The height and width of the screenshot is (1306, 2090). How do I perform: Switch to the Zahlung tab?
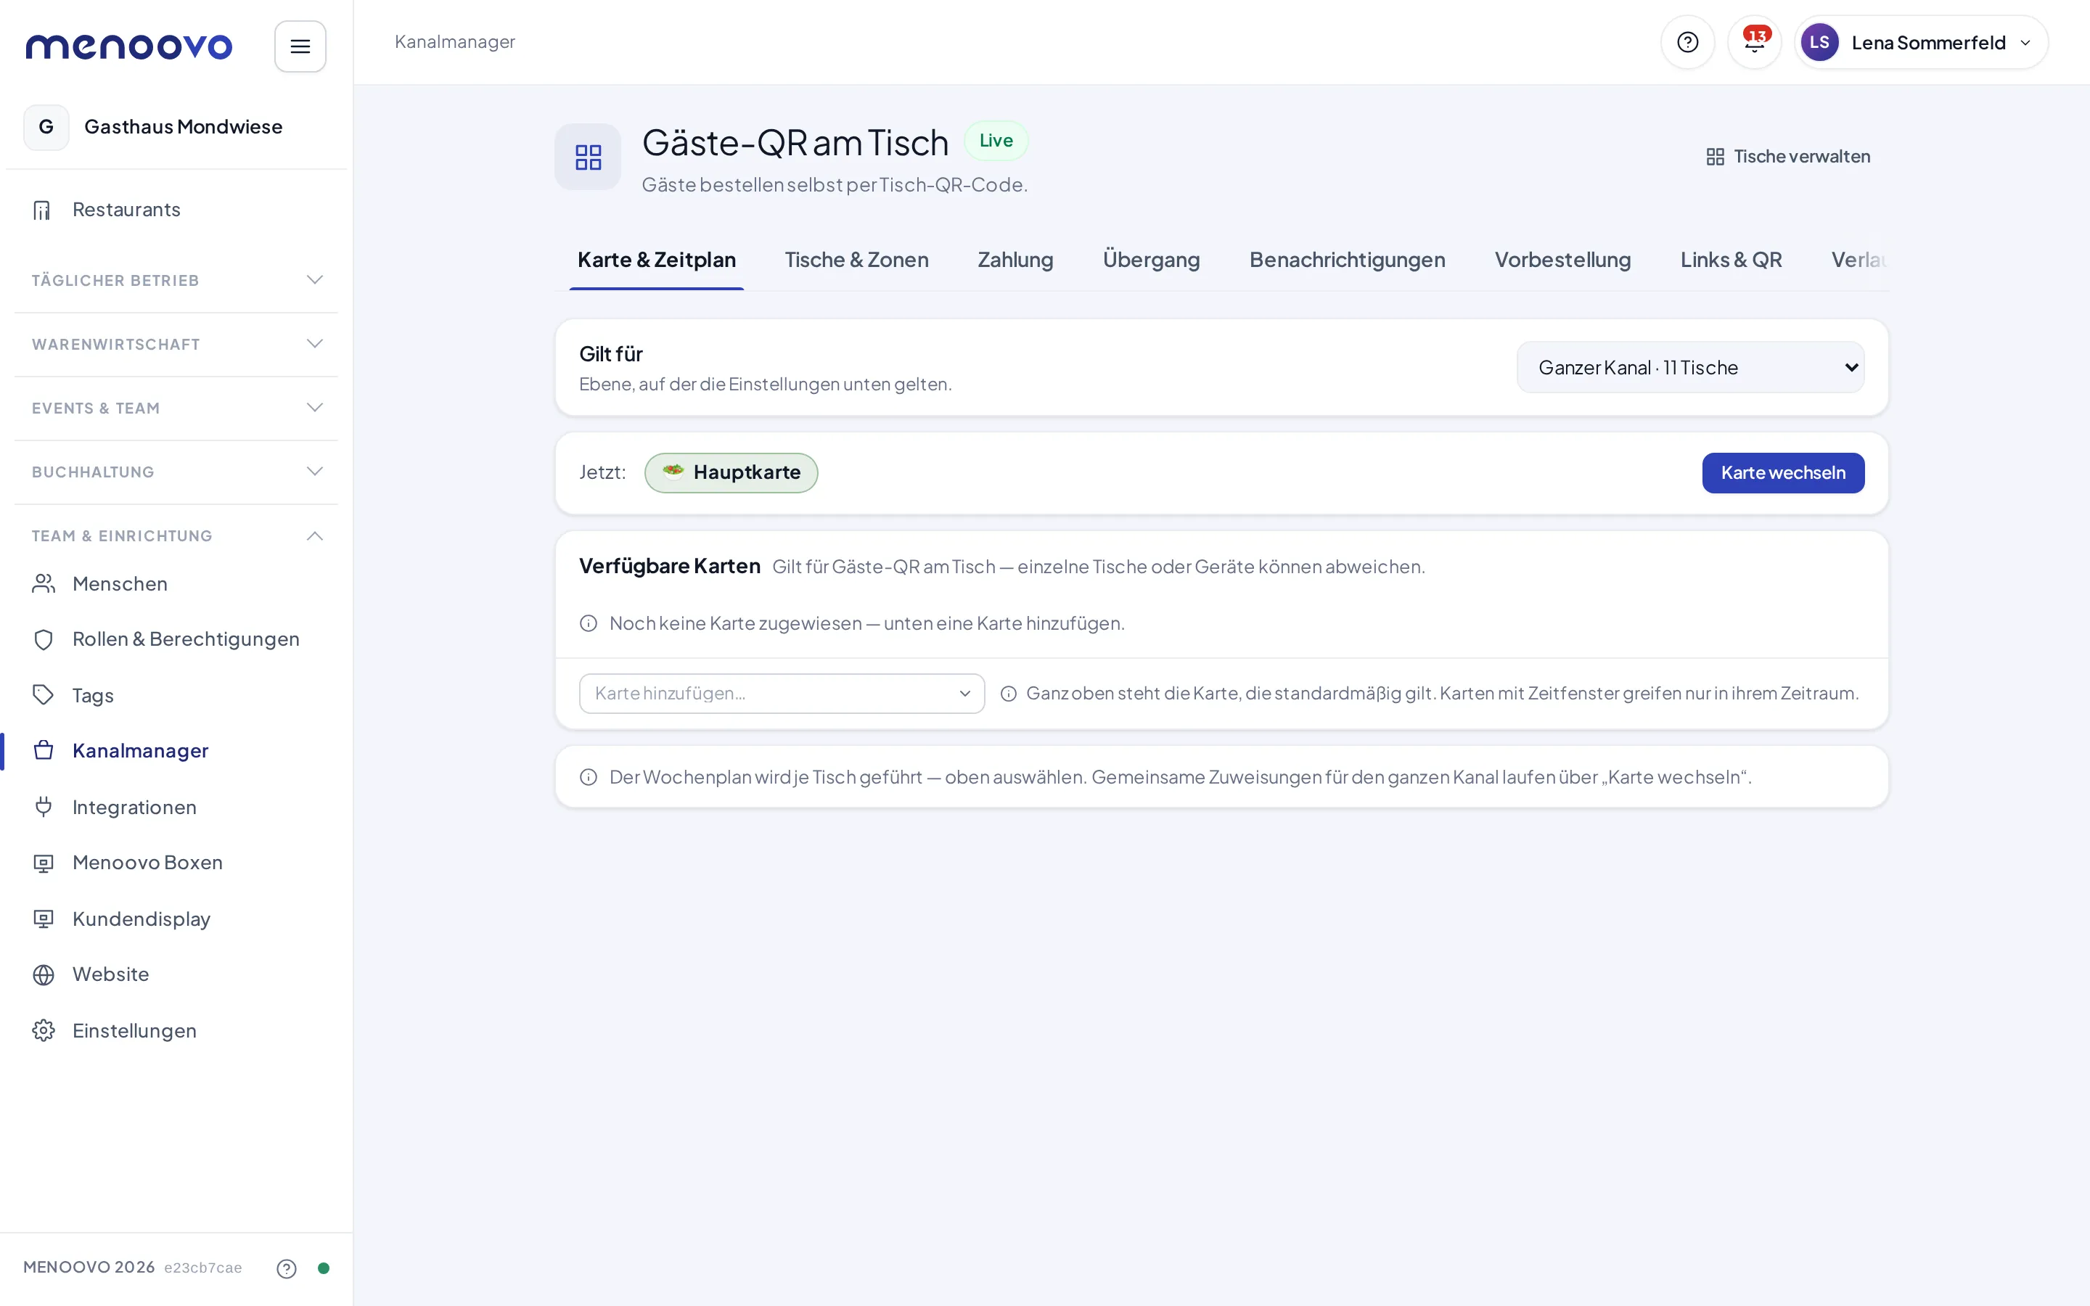pos(1016,260)
